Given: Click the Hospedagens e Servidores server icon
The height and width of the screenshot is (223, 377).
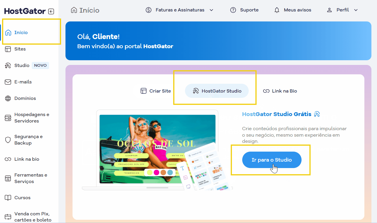Looking at the screenshot, I should coord(8,118).
